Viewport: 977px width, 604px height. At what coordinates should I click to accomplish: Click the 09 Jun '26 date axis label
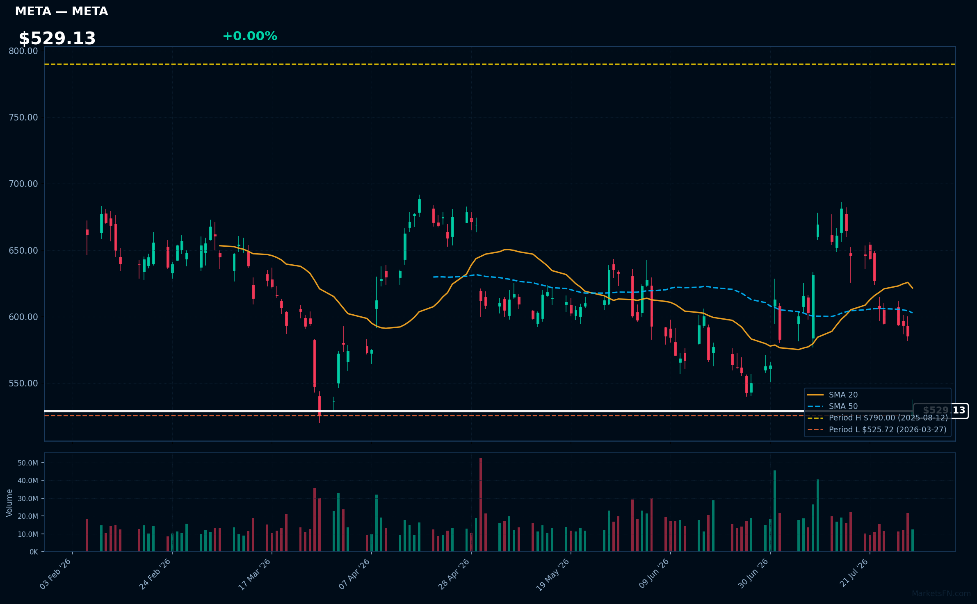pyautogui.click(x=654, y=574)
